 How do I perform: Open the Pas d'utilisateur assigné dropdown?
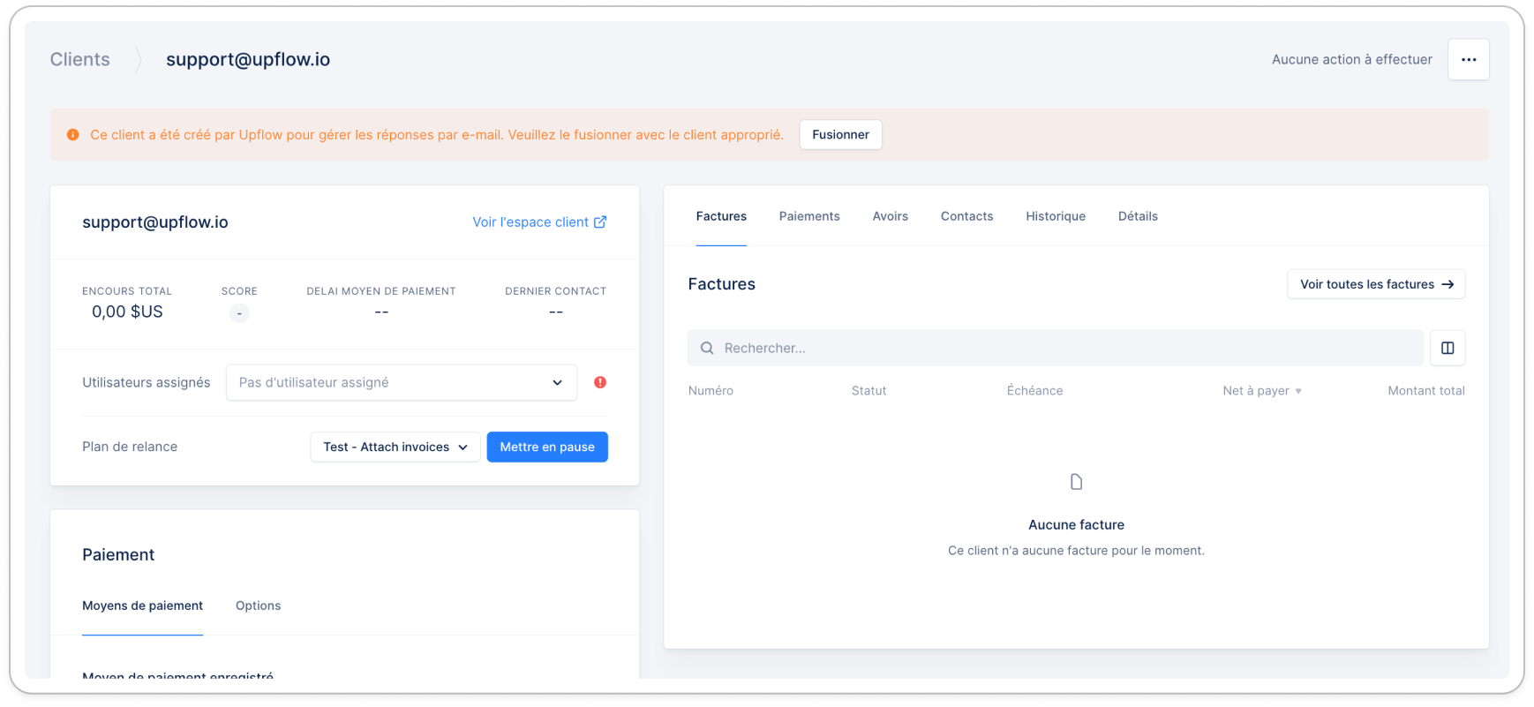pos(402,382)
